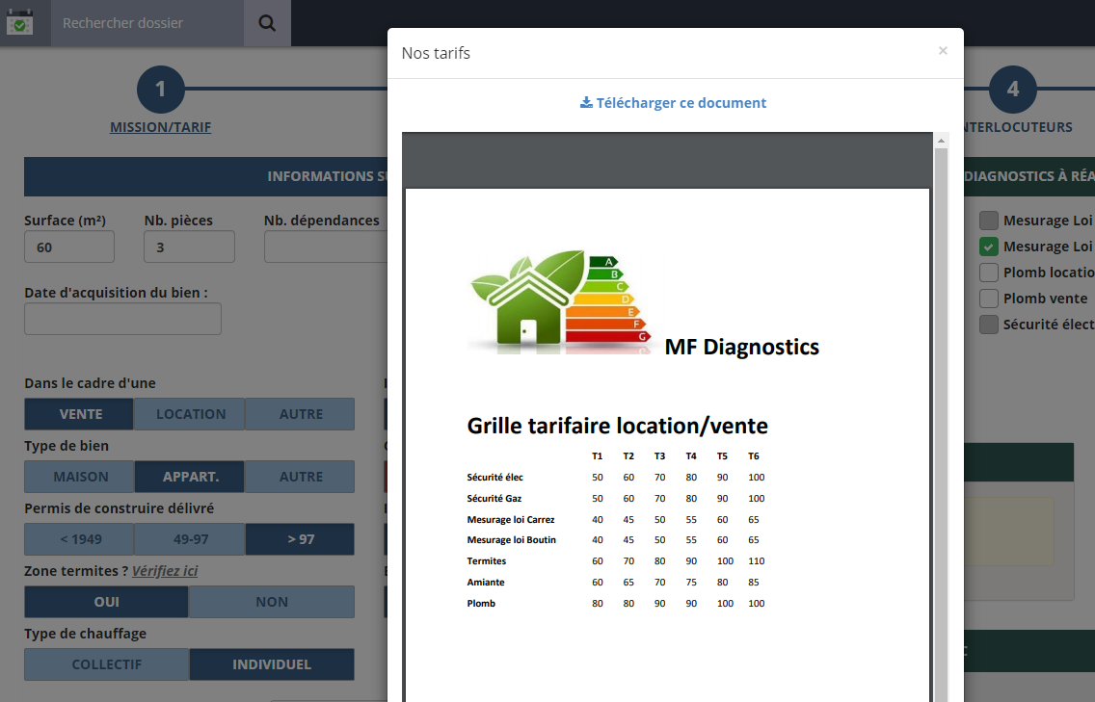
Task: Choose APPART. as type de bien
Action: click(190, 477)
